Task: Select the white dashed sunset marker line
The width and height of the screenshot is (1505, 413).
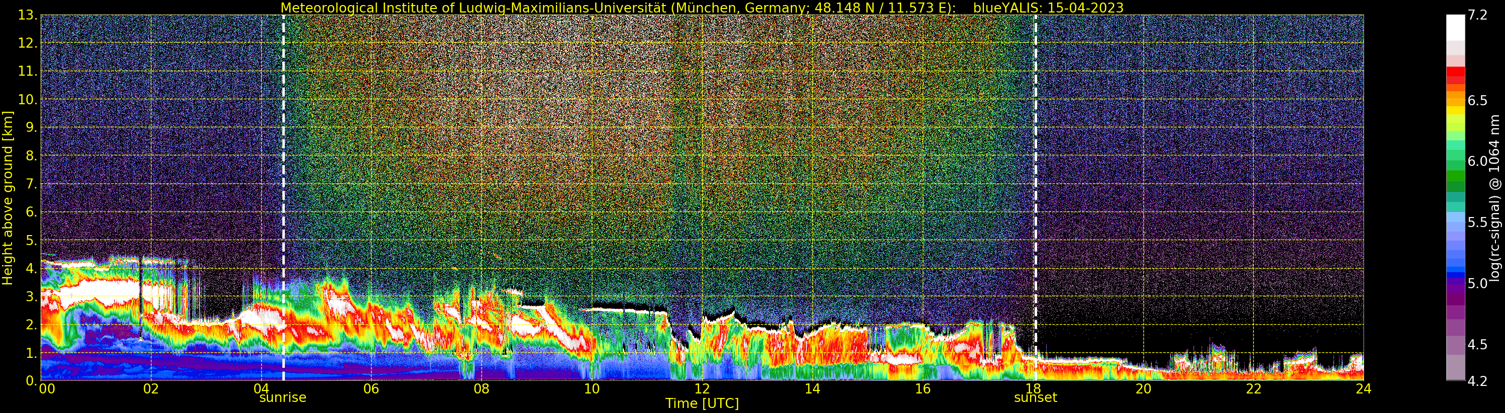Action: click(1036, 197)
